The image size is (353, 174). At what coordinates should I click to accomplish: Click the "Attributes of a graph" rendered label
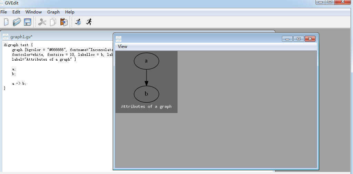146,106
